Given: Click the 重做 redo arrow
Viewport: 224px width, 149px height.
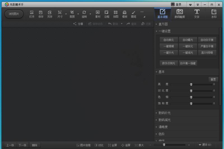Looking at the screenshot, I should click(x=131, y=24).
